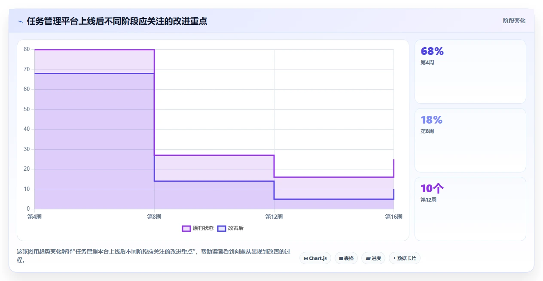Open the 18% 第8周 stat card

[470, 140]
